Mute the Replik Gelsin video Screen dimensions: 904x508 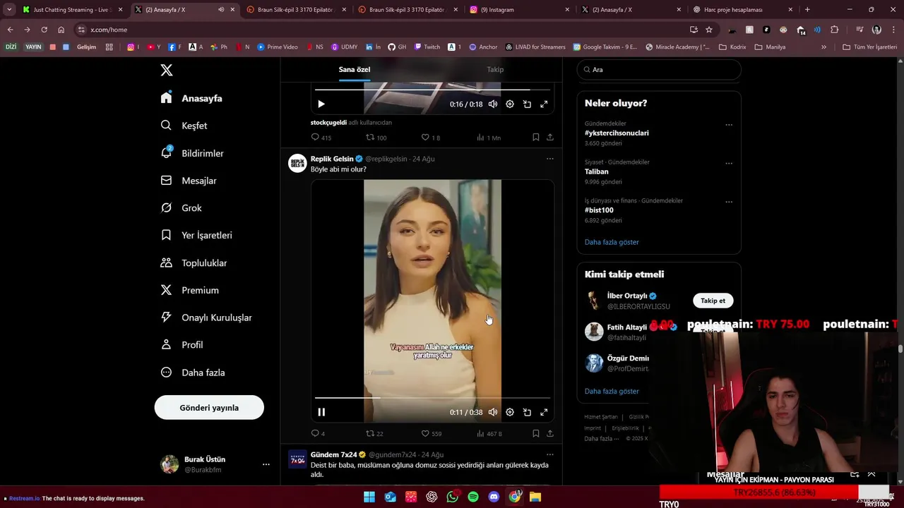pos(493,412)
